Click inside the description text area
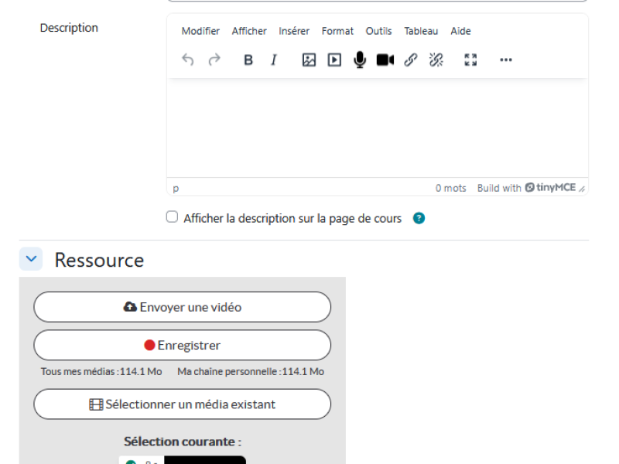This screenshot has height=464, width=619. point(378,128)
